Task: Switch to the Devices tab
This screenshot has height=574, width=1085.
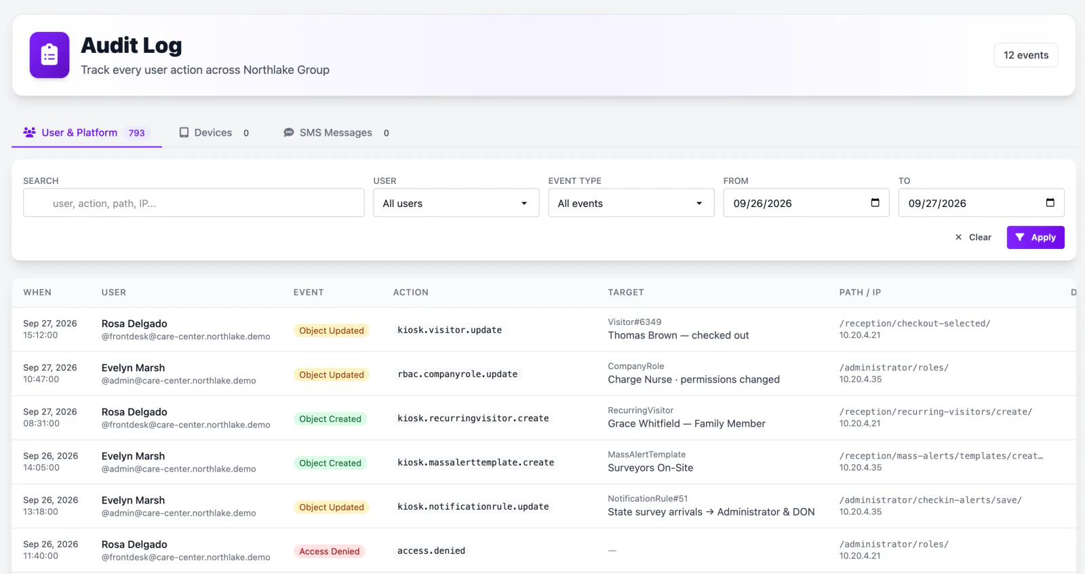Action: 214,132
